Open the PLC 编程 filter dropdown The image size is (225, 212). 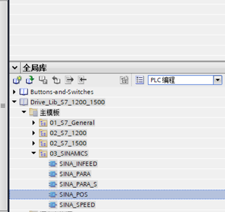(x=218, y=80)
